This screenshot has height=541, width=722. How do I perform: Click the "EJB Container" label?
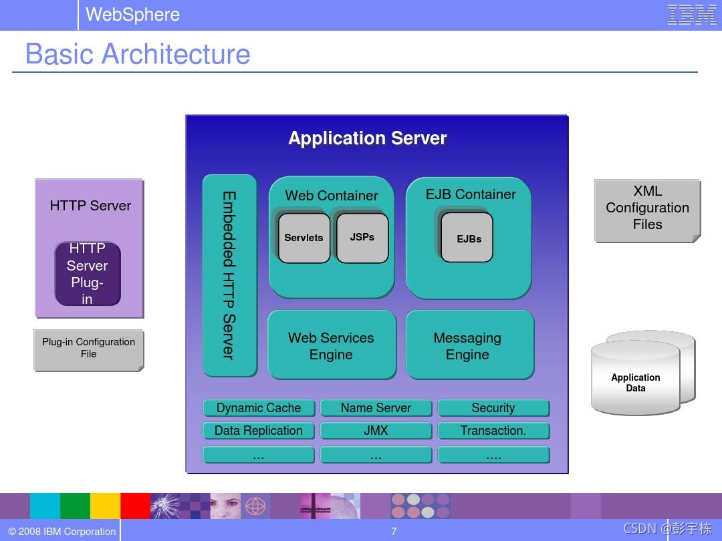click(x=471, y=194)
